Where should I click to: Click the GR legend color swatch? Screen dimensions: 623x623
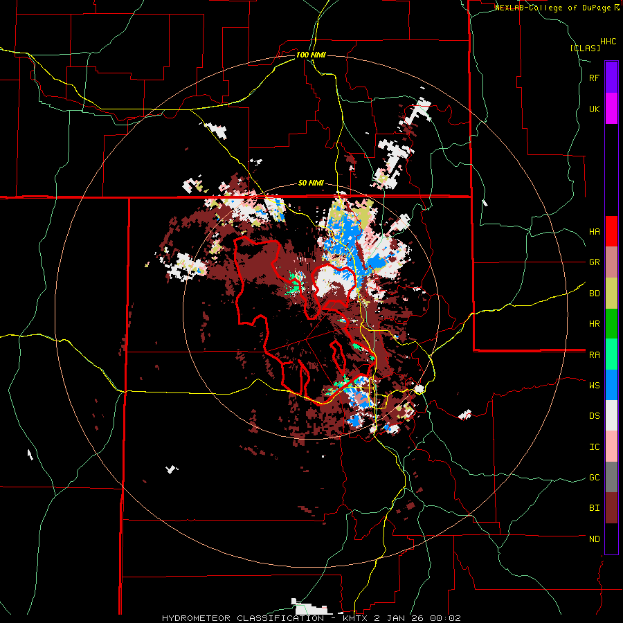(x=611, y=262)
